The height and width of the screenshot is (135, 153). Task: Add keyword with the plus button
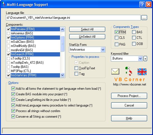click(145, 59)
